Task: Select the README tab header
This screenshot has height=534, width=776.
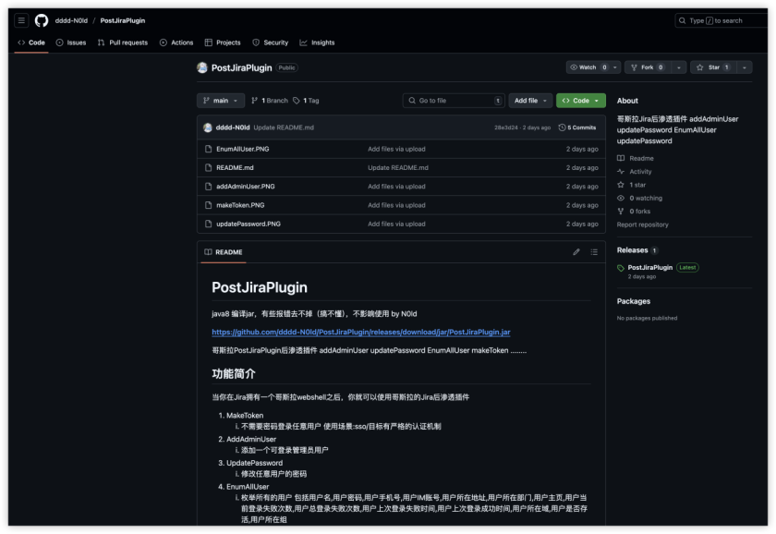Action: point(224,252)
